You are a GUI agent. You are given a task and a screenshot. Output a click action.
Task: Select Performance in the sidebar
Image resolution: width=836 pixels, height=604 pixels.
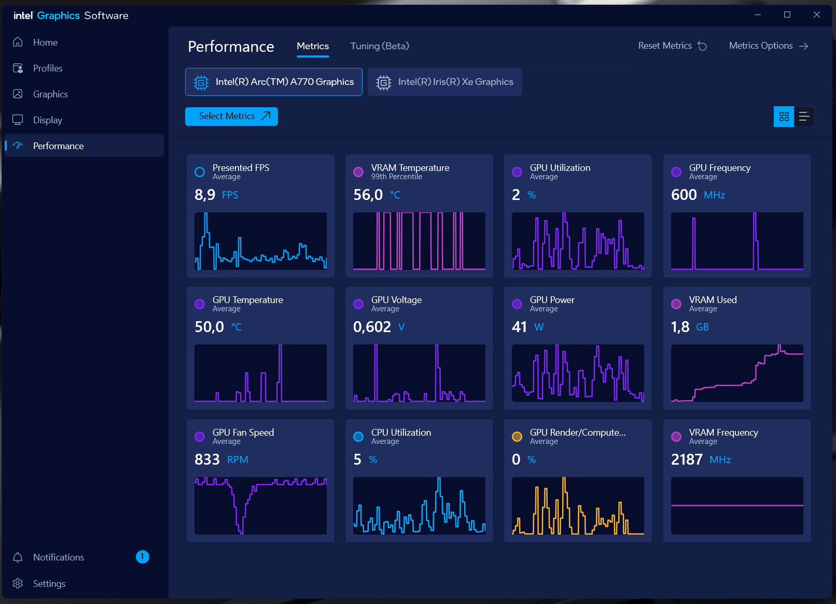(x=84, y=146)
